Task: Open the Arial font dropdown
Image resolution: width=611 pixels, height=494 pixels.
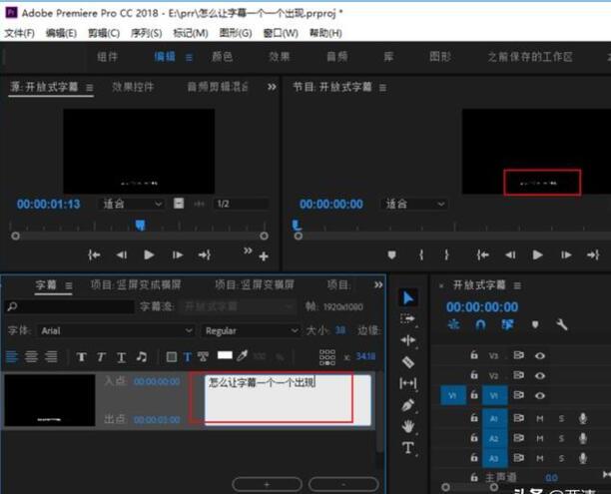Action: [x=116, y=330]
